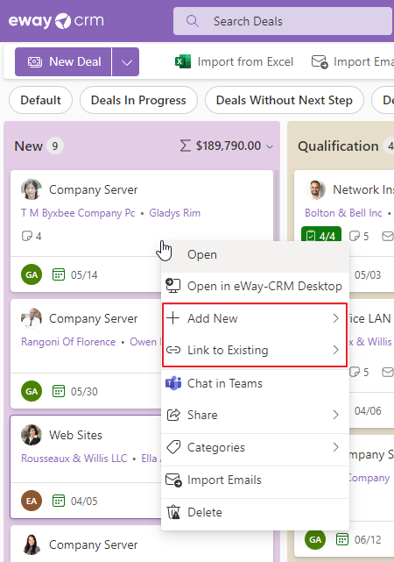Image resolution: width=394 pixels, height=562 pixels.
Task: Choose Share from the context menu
Action: point(255,415)
